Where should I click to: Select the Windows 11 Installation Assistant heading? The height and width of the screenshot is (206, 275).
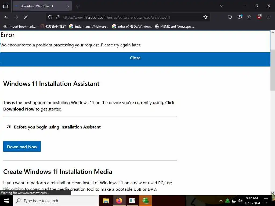pos(51,84)
